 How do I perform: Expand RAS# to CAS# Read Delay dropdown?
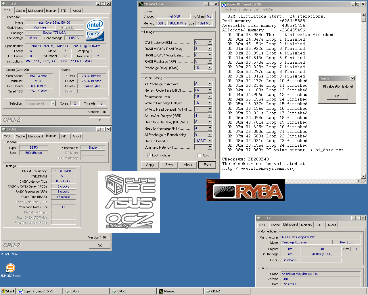[x=210, y=49]
